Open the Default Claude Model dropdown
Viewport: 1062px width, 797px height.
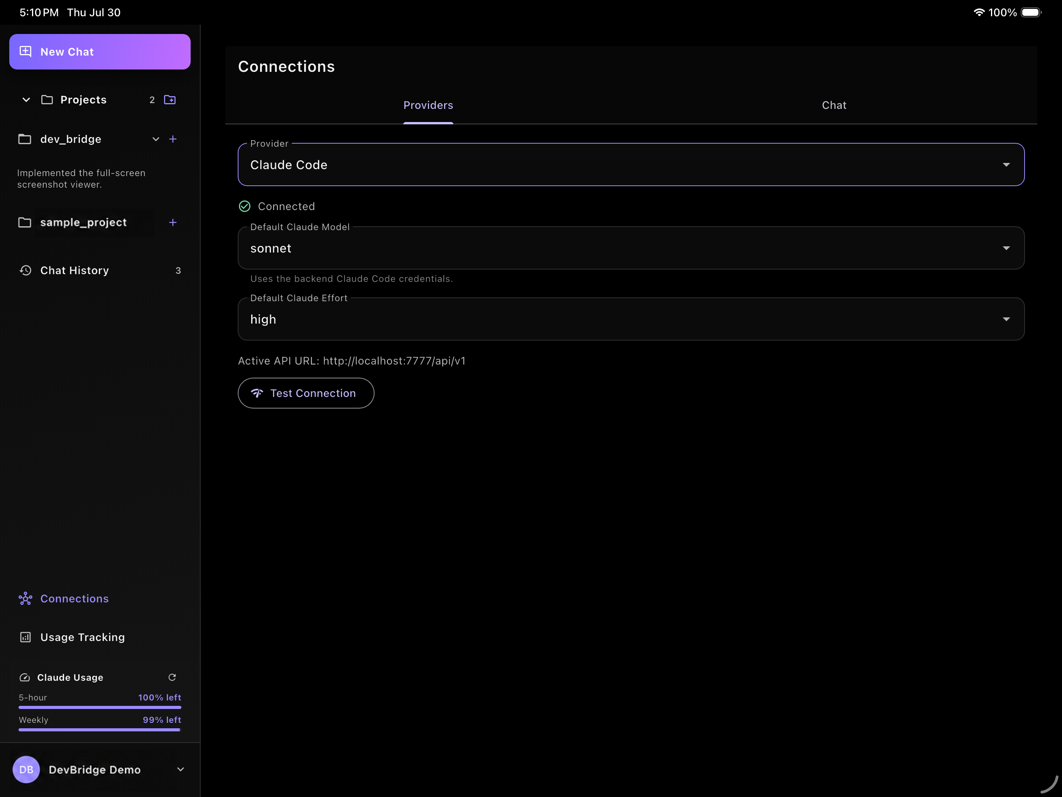tap(631, 248)
